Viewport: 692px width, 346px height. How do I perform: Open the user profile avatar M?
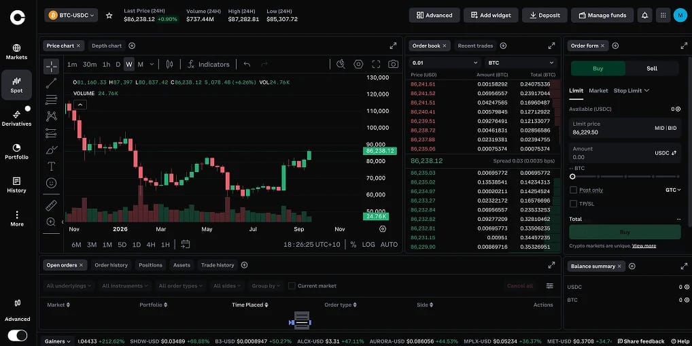pyautogui.click(x=680, y=15)
